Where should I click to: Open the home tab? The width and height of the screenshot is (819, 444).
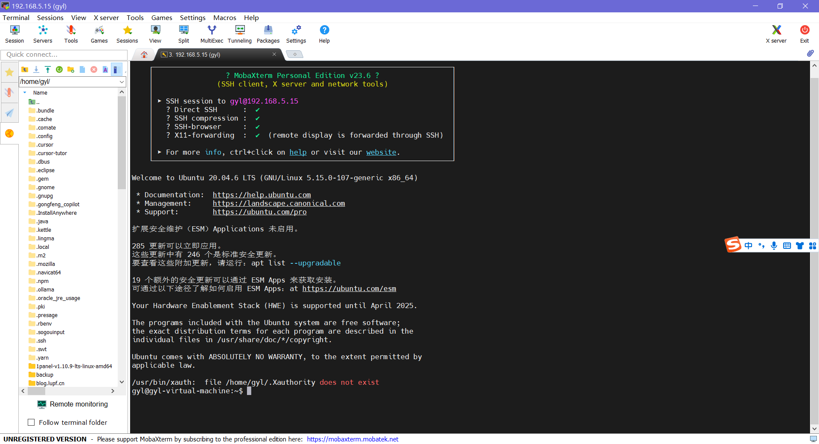(144, 55)
